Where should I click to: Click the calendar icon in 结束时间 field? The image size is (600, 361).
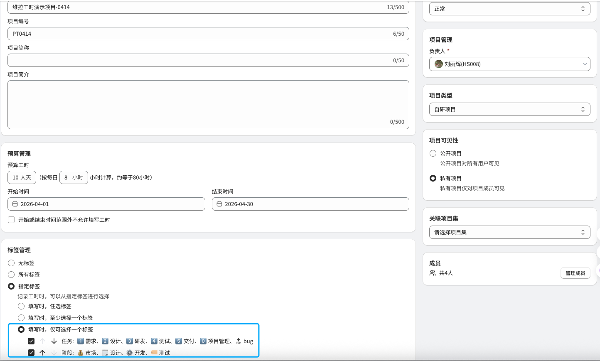[x=219, y=204]
